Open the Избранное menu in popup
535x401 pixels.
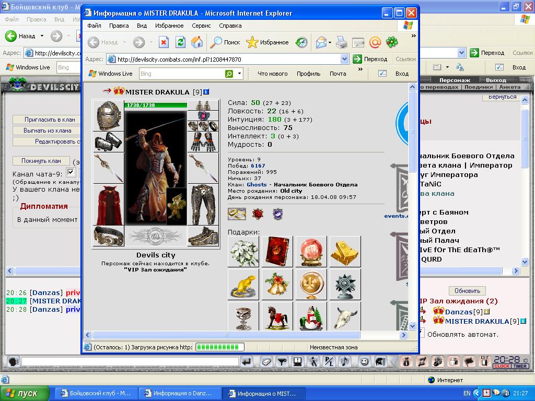(169, 26)
